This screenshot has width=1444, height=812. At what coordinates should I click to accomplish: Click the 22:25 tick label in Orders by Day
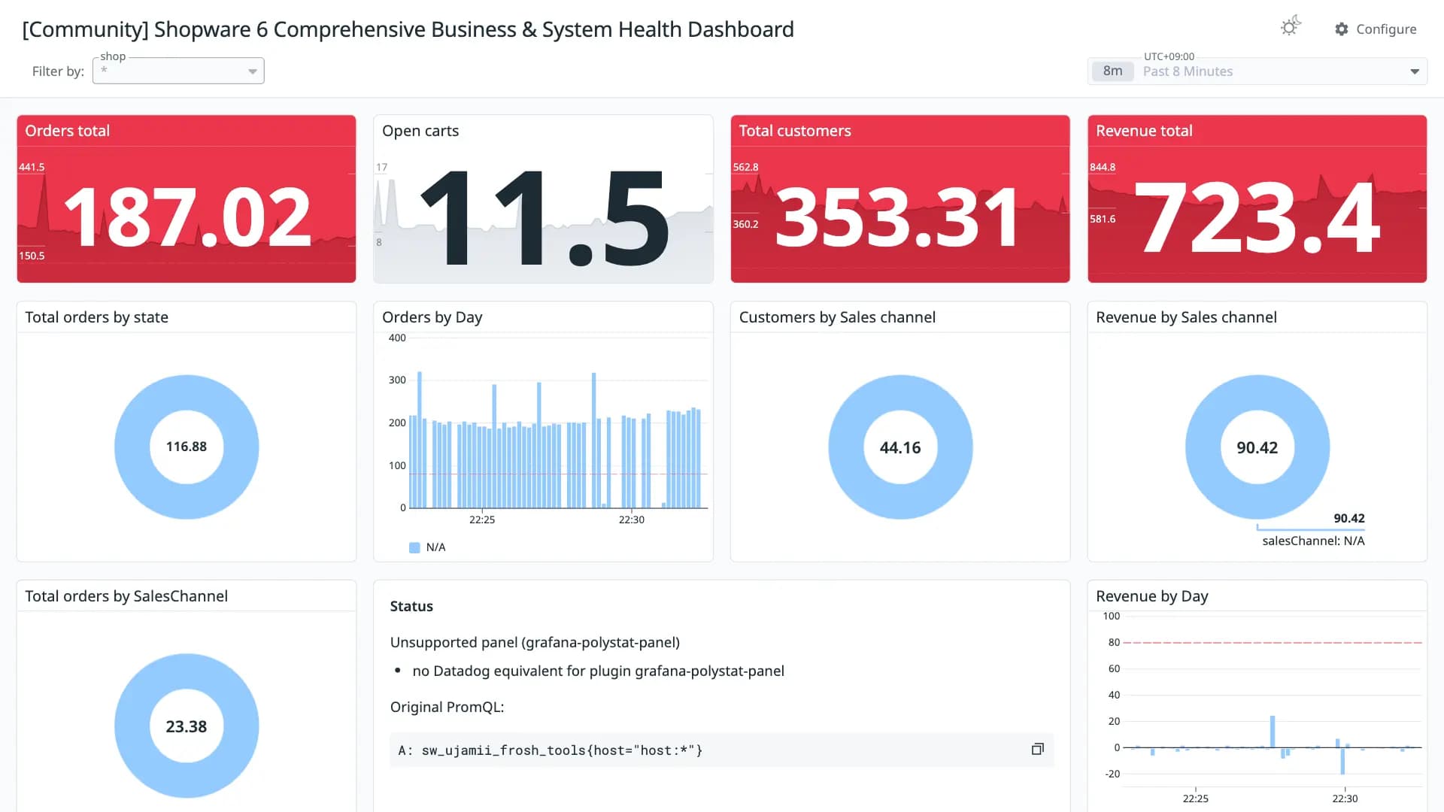point(482,520)
